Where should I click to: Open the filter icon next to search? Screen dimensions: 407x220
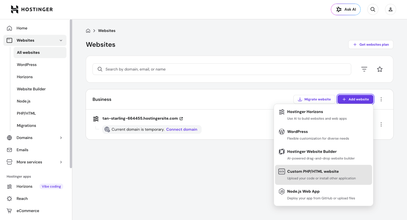click(x=364, y=69)
